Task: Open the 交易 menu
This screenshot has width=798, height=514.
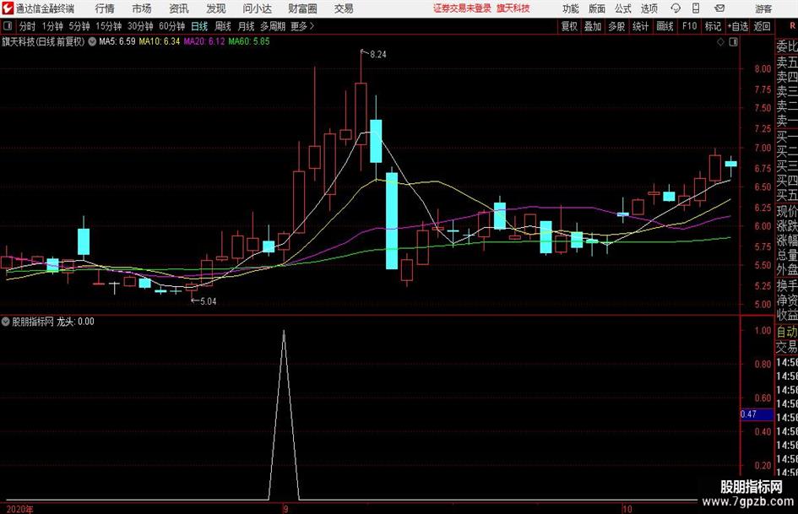Action: [344, 8]
